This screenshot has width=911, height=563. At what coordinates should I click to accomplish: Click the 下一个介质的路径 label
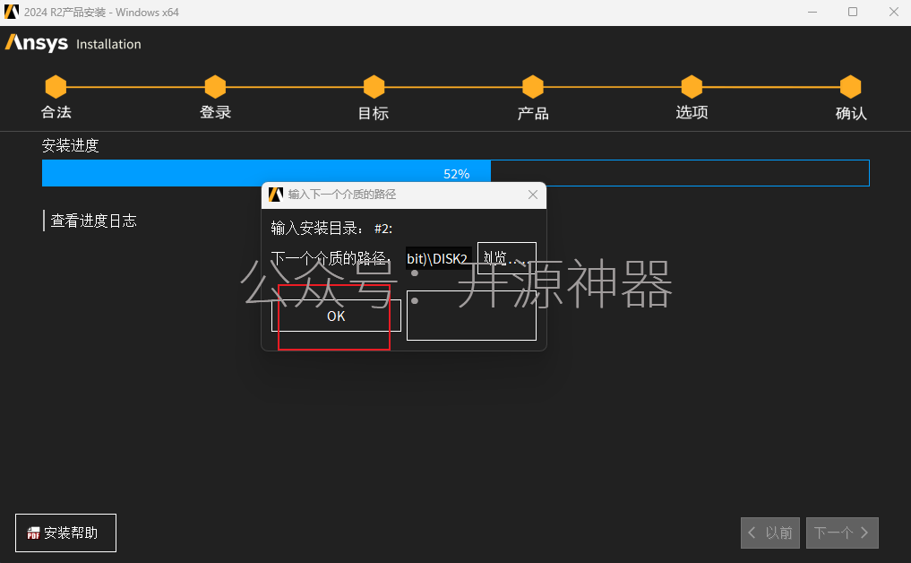[x=330, y=258]
